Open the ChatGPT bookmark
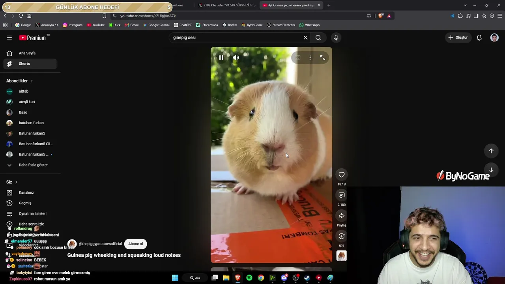Screen dimensions: 505x284 pyautogui.click(x=183, y=25)
